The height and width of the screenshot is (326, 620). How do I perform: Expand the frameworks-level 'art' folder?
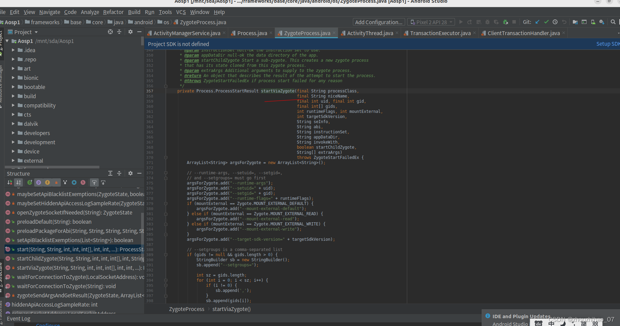point(13,69)
